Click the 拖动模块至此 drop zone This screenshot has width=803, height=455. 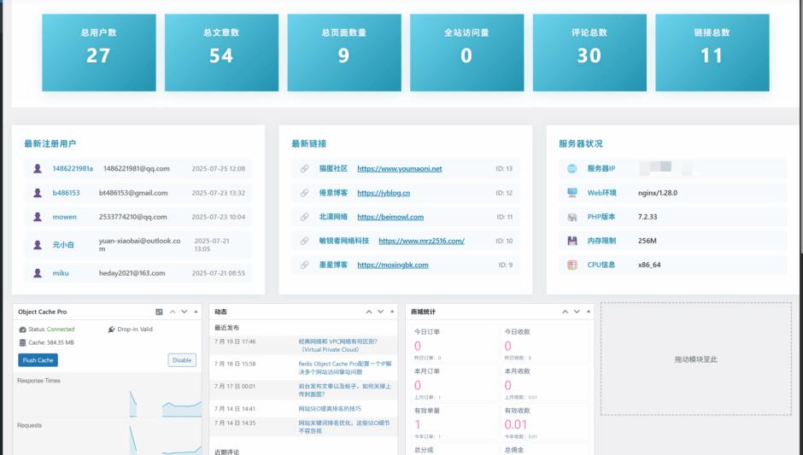[695, 359]
